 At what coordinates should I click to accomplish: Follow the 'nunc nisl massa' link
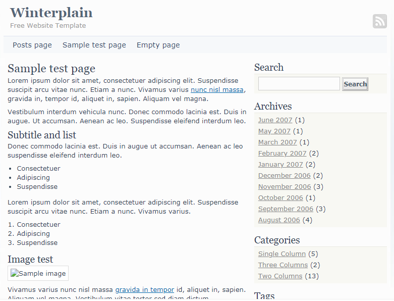[x=217, y=90]
